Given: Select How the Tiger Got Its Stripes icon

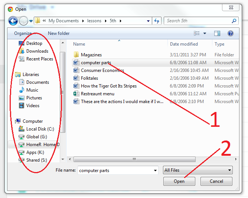Looking at the screenshot, I should [x=76, y=86].
